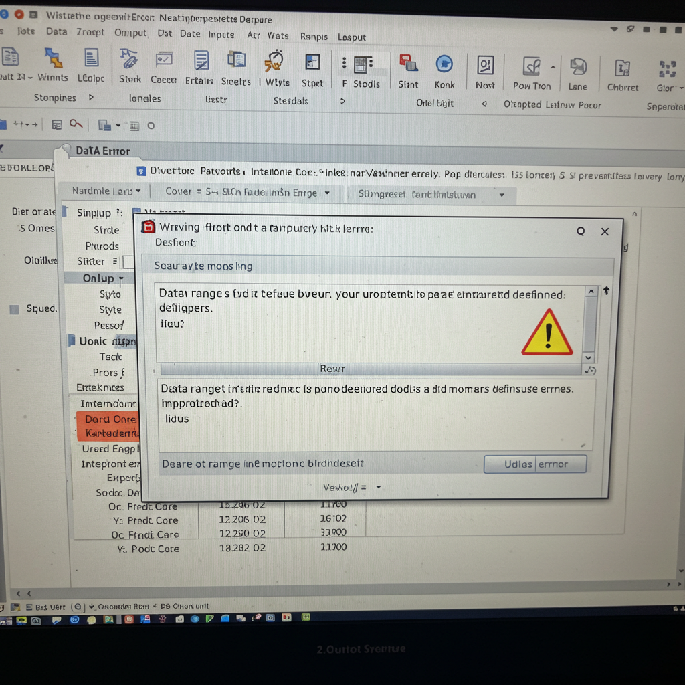Toggle the Squed. checkbox
This screenshot has height=685, width=685.
15,310
